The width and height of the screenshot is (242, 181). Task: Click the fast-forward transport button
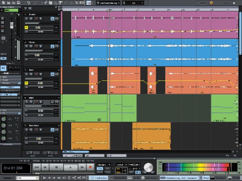pos(82,167)
